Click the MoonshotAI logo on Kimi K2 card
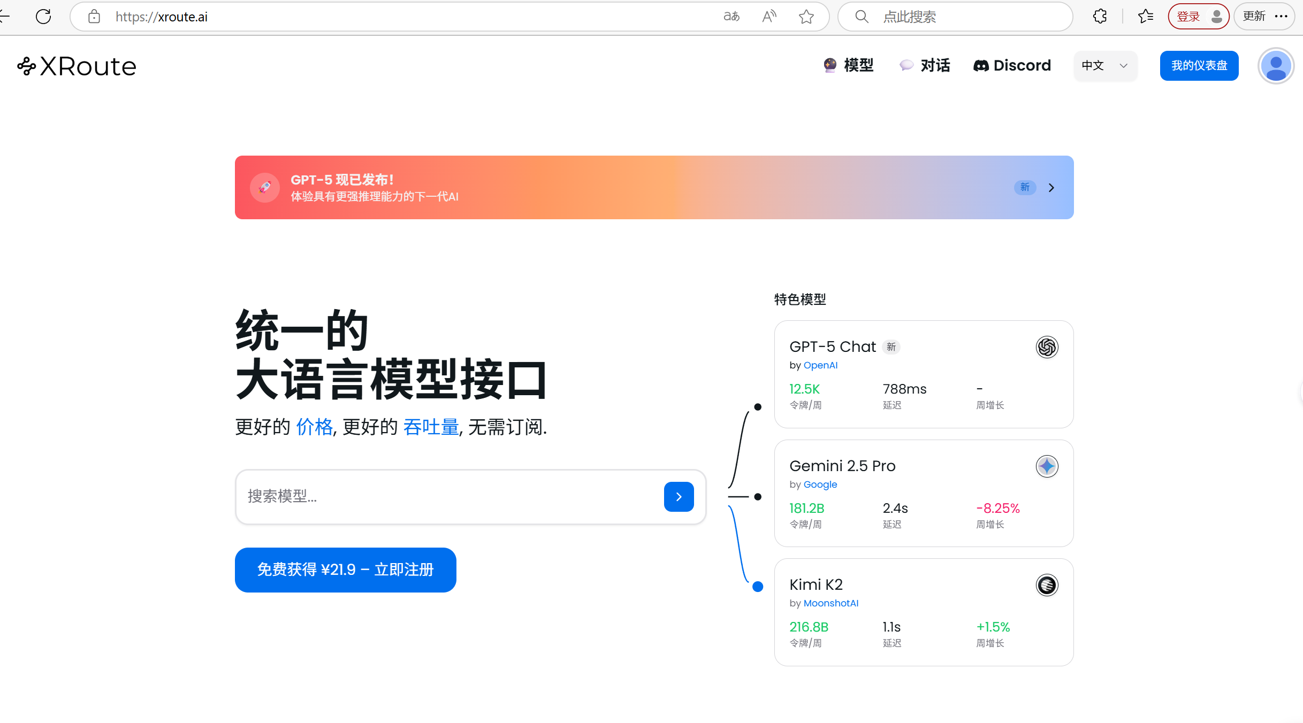1303x723 pixels. (x=1047, y=585)
